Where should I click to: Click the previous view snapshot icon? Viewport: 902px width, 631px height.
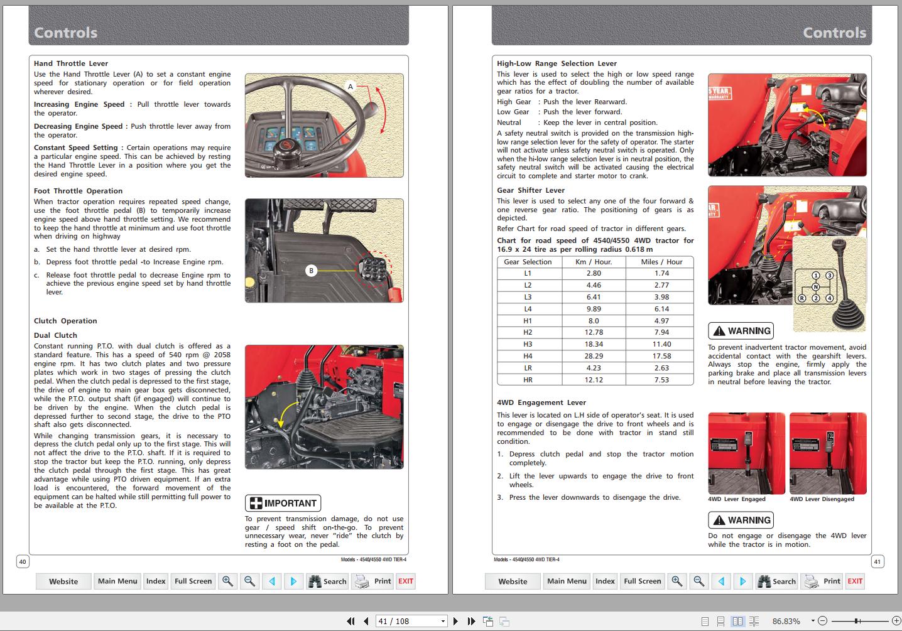pyautogui.click(x=488, y=620)
